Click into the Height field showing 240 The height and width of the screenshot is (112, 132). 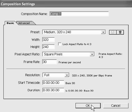click(49, 47)
